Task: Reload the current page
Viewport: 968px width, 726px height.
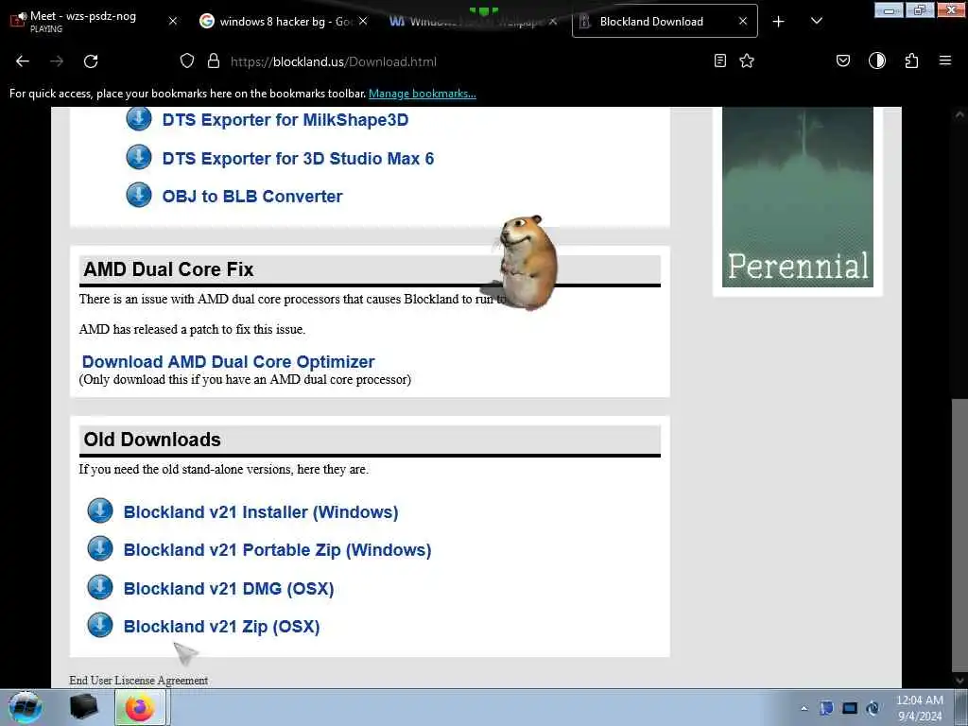Action: 91,61
